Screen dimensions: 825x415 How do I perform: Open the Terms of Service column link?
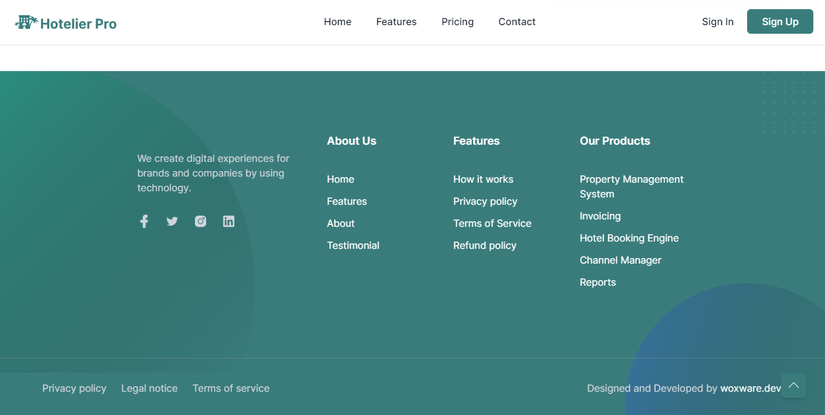(x=493, y=223)
